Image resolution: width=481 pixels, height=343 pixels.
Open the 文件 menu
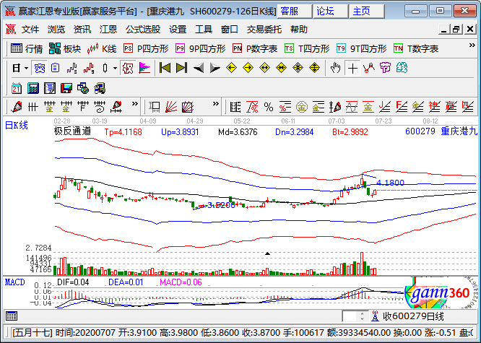[30, 30]
